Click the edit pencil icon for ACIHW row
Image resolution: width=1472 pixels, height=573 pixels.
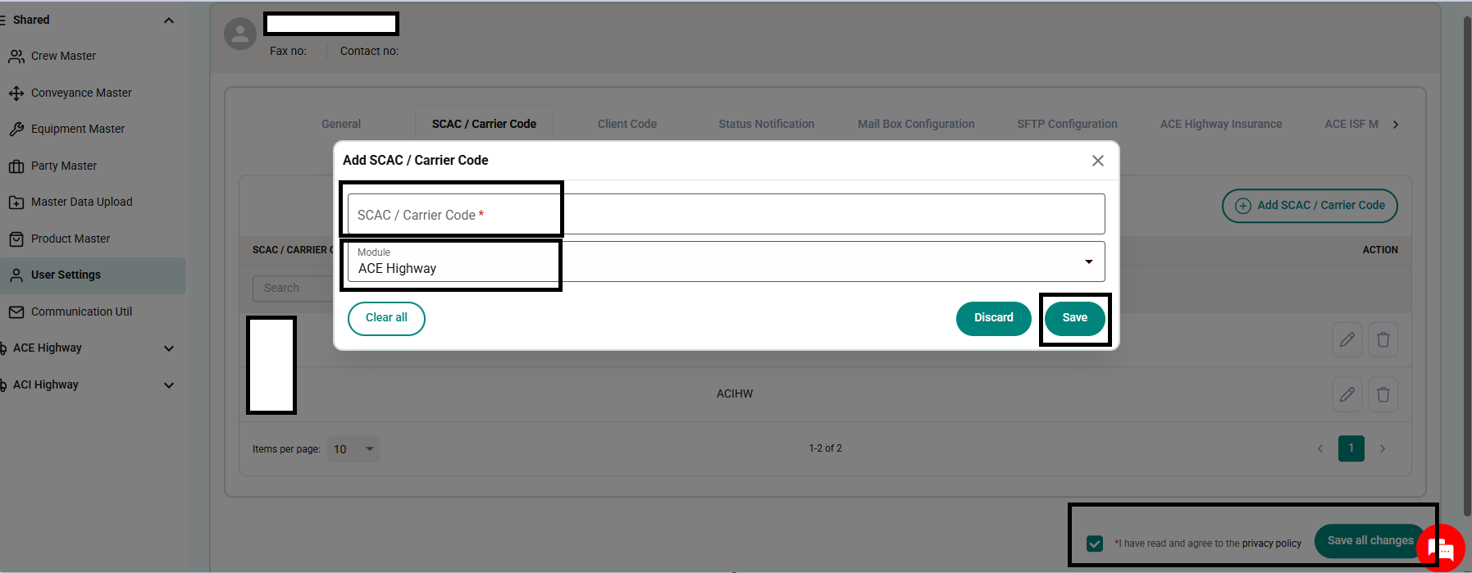(x=1347, y=395)
